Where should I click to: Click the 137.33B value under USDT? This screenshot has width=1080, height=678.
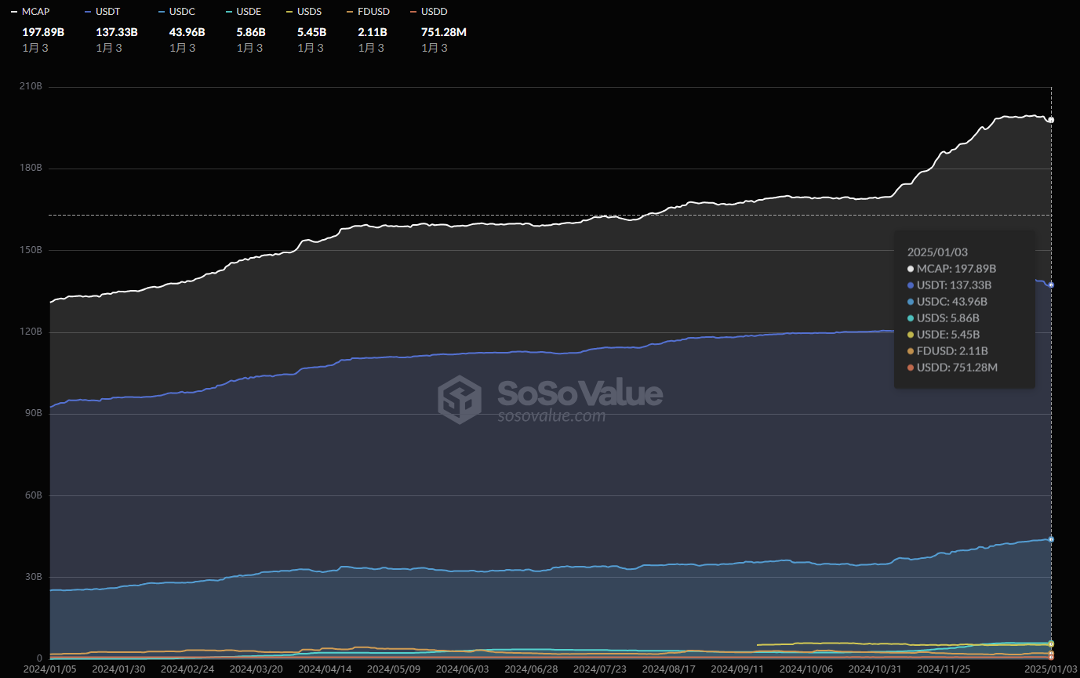pos(117,32)
